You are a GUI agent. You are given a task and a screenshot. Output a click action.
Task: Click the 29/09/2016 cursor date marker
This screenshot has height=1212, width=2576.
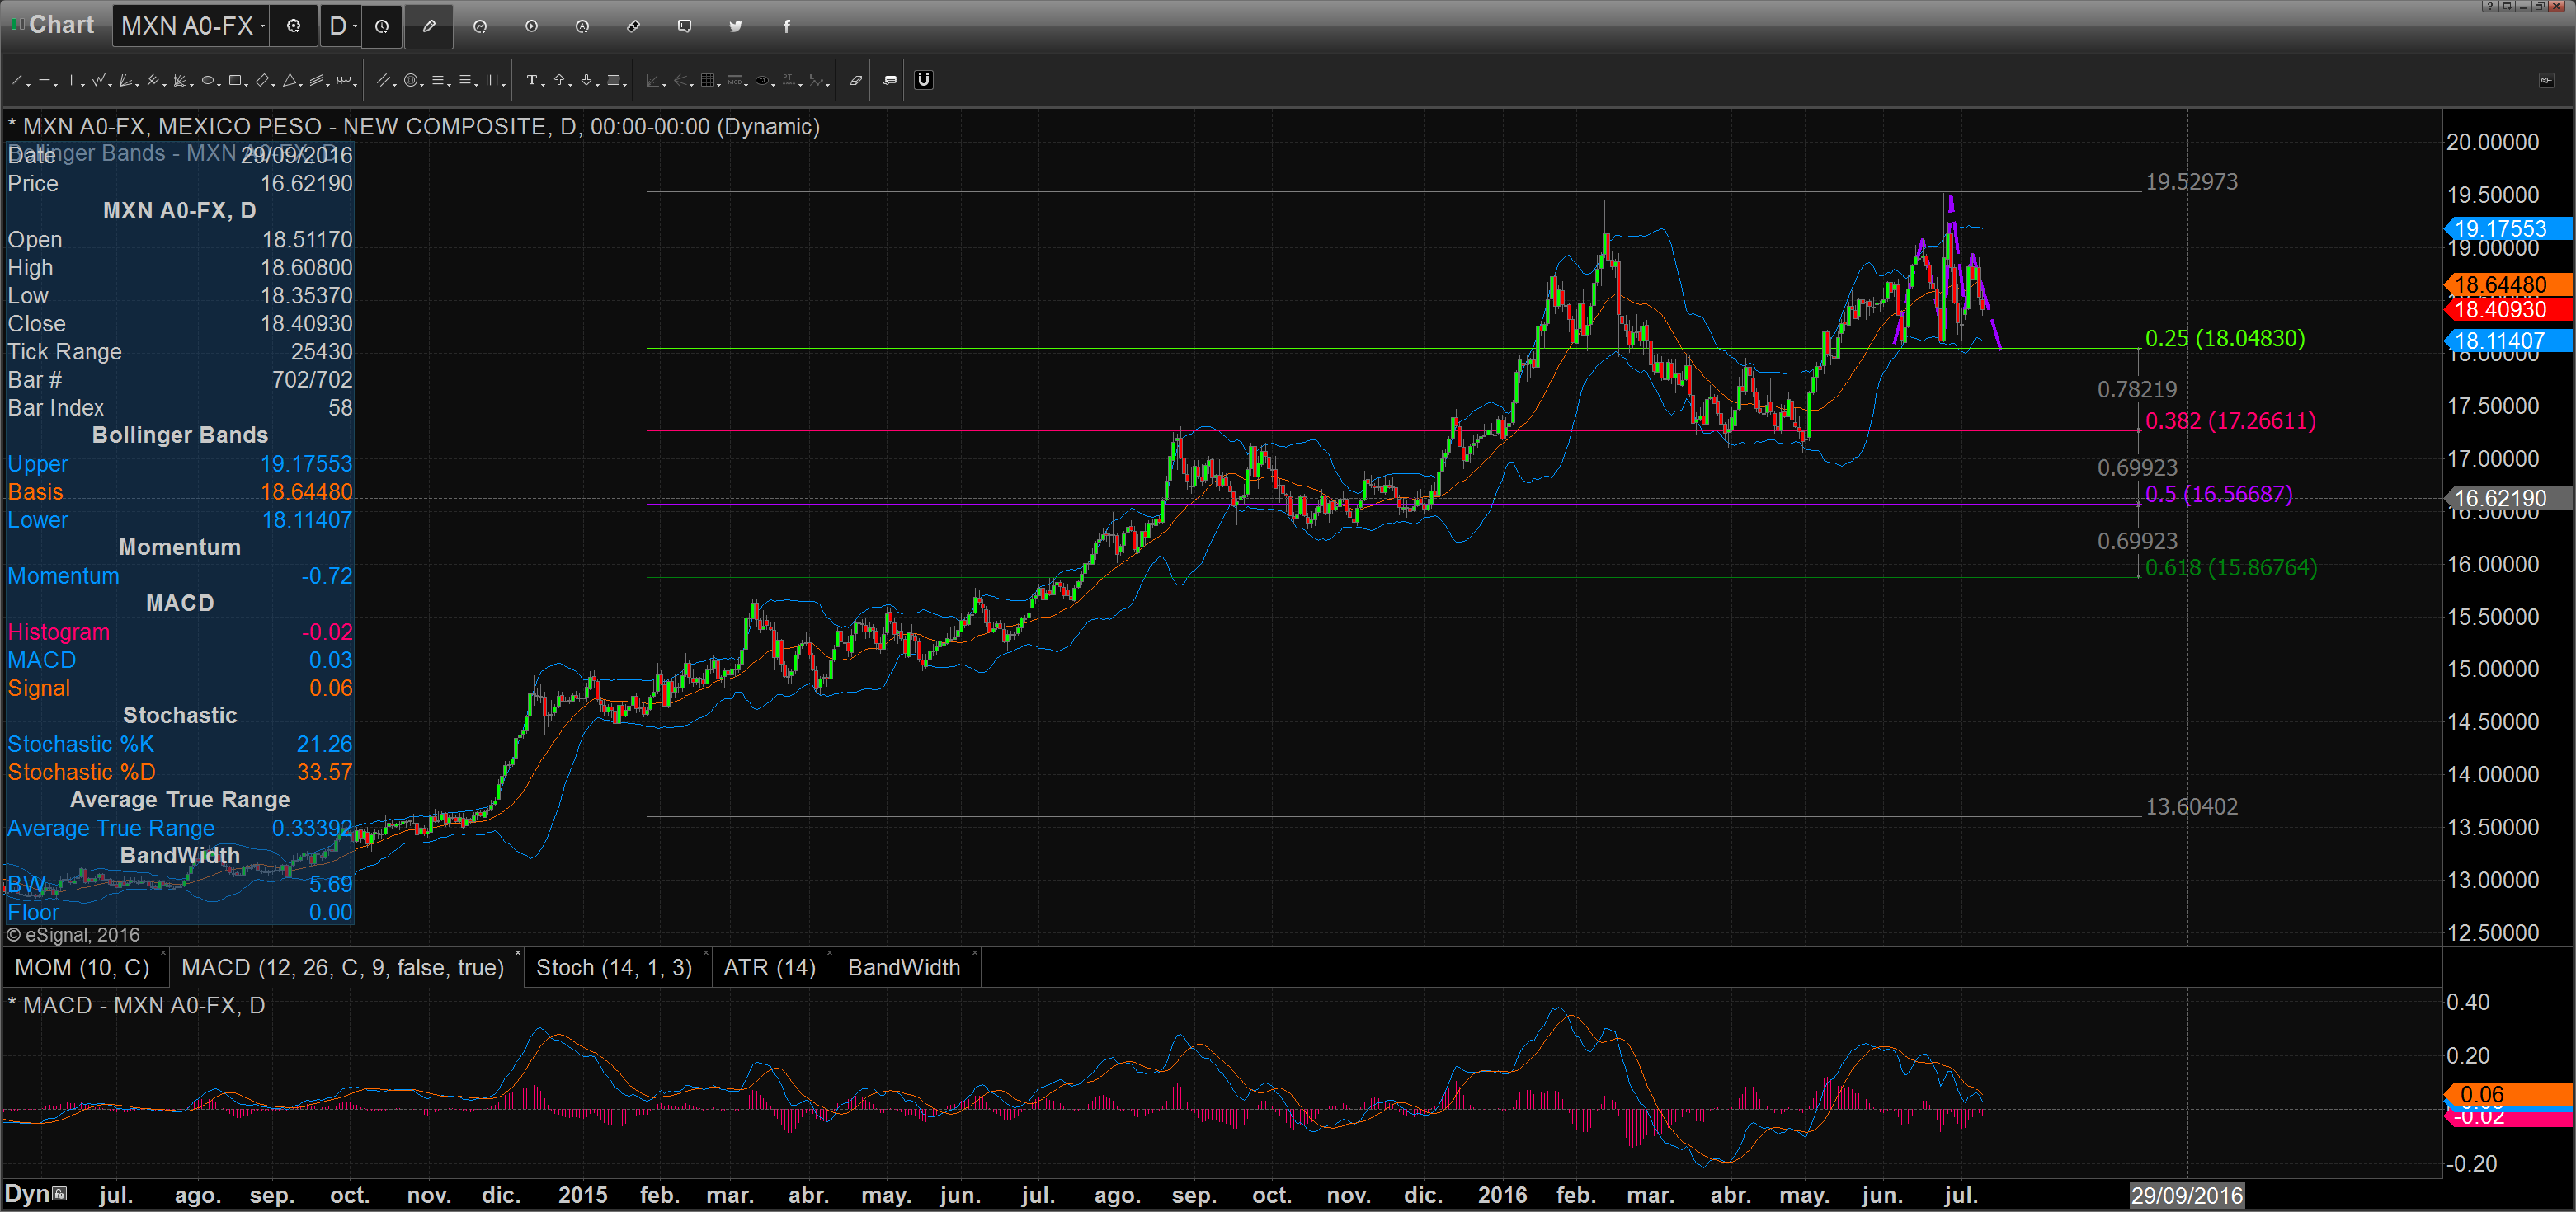tap(2187, 1195)
